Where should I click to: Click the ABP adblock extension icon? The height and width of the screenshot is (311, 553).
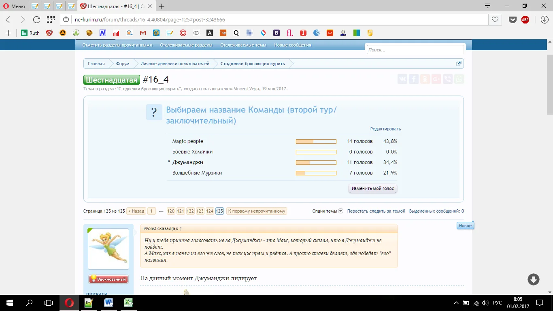pos(525,19)
